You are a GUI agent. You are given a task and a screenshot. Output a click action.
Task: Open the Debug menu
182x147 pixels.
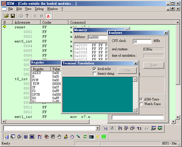pyautogui.click(x=39, y=9)
